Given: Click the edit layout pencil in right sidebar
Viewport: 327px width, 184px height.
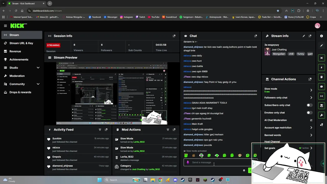Looking at the screenshot, I should click(x=321, y=45).
